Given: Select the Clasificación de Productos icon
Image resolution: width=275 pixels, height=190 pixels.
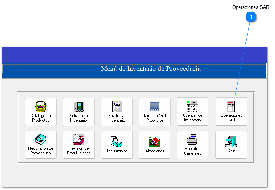Looking at the screenshot, I should coord(155,107).
